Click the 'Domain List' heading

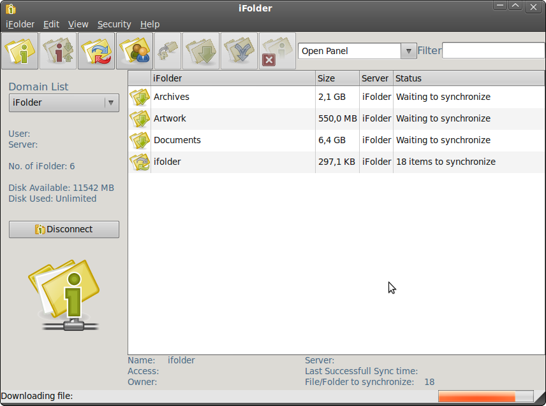(38, 87)
